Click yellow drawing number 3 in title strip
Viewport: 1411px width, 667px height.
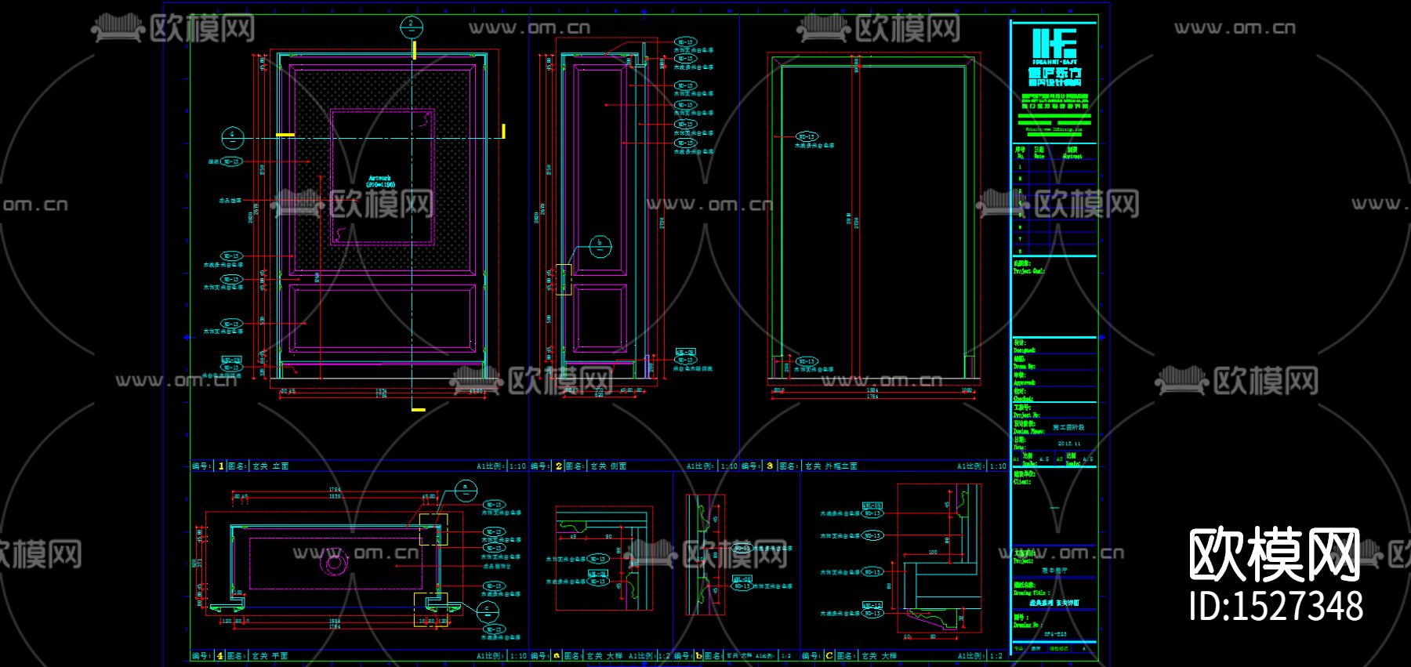point(770,466)
